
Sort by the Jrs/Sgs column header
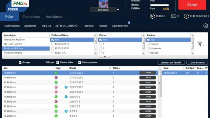(190, 68)
